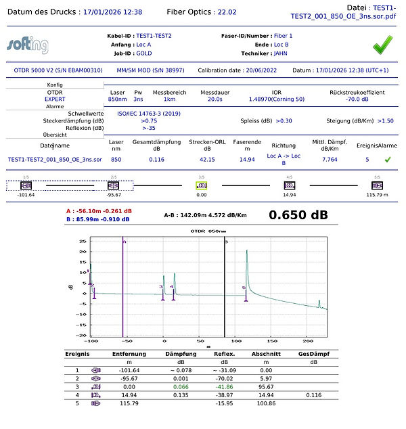Click the Konfig section label
This screenshot has width=406, height=429.
pos(55,85)
